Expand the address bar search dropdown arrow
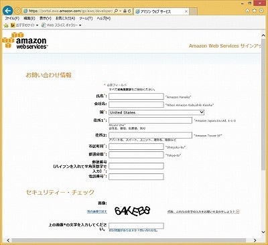The image size is (268, 245). click(x=120, y=11)
